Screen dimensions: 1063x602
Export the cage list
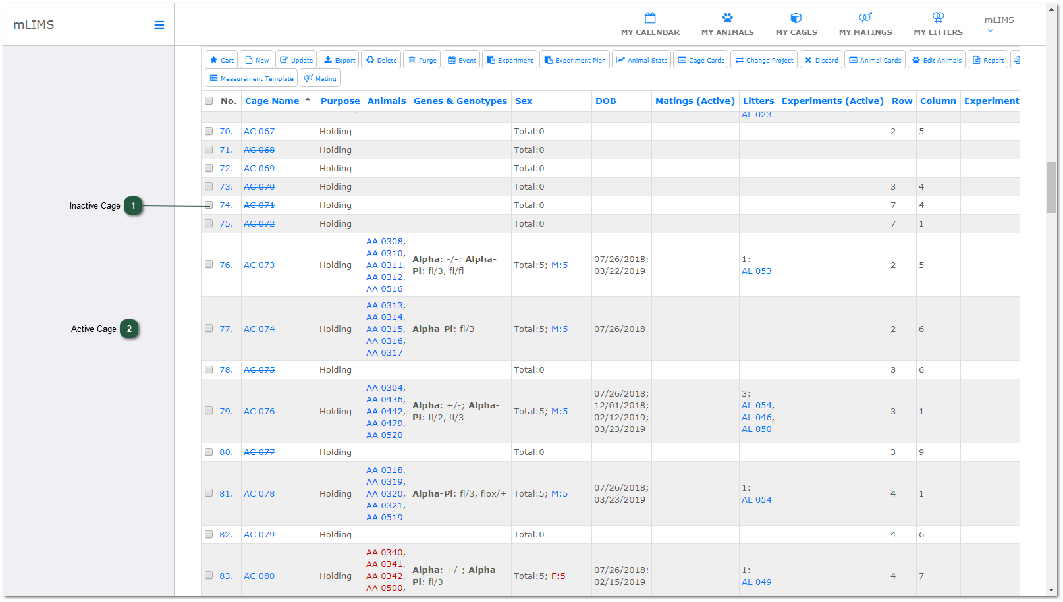339,60
